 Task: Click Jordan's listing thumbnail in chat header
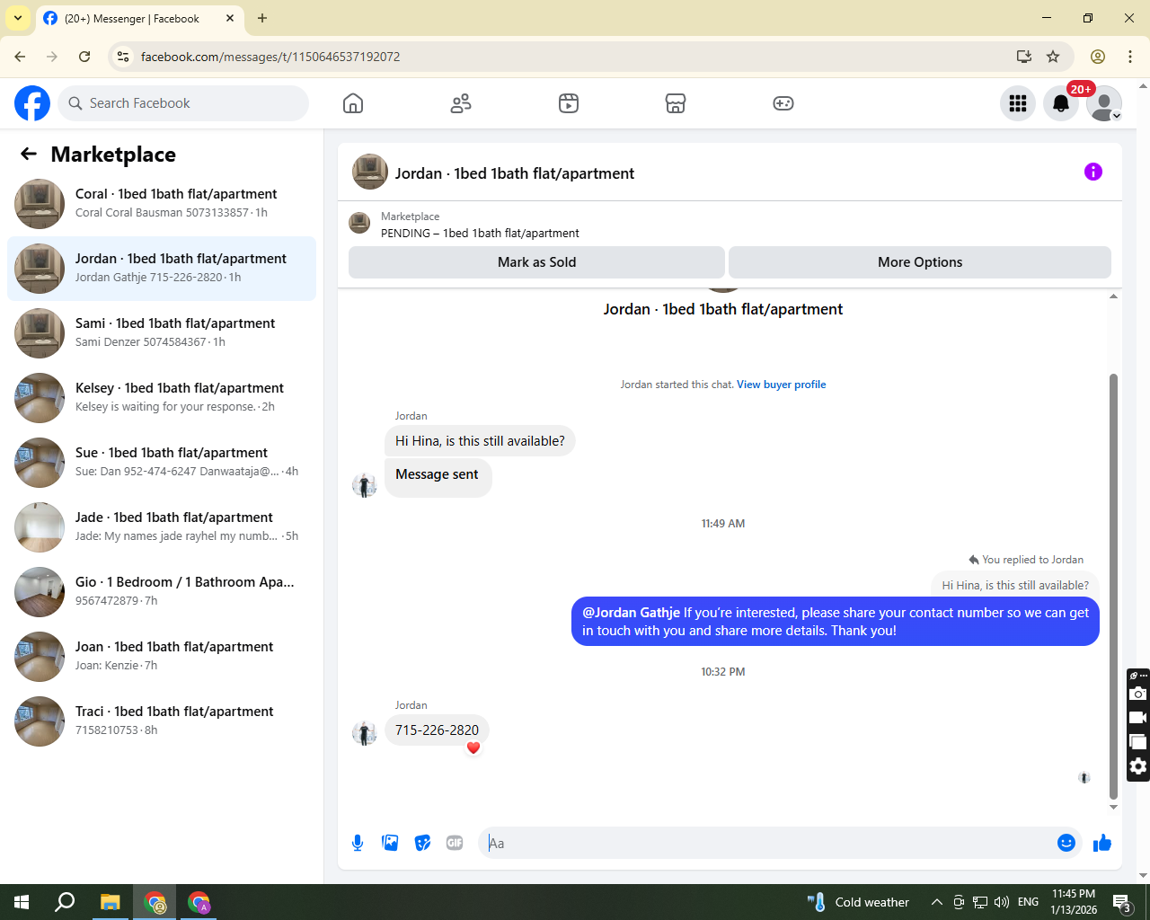(x=370, y=172)
